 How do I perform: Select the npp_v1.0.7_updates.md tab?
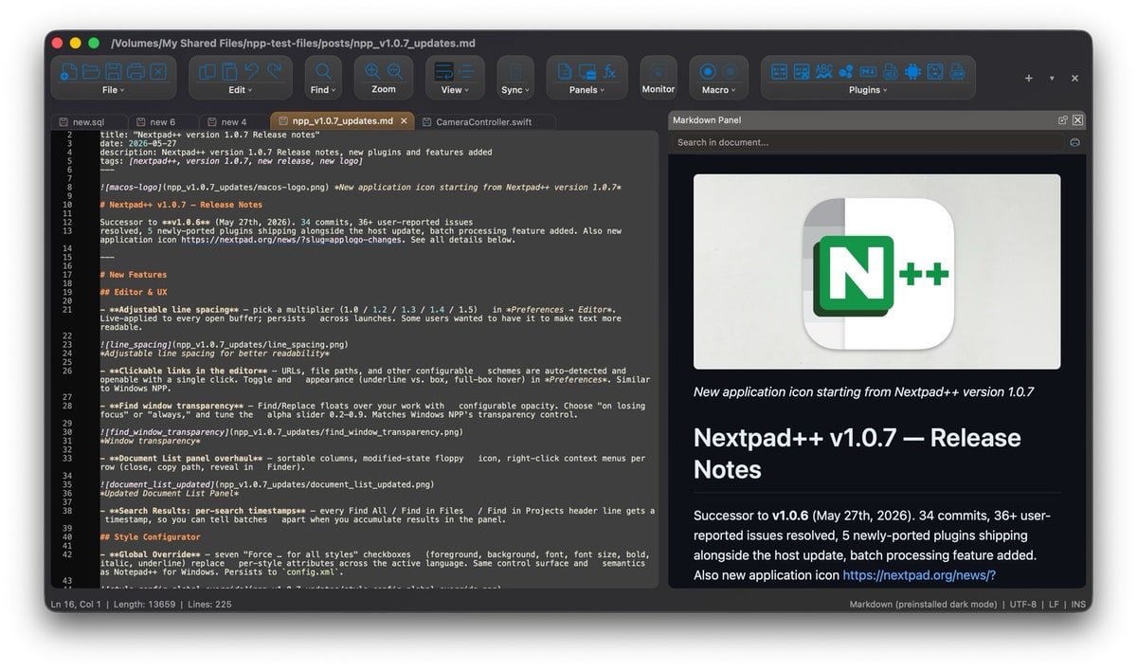point(342,121)
